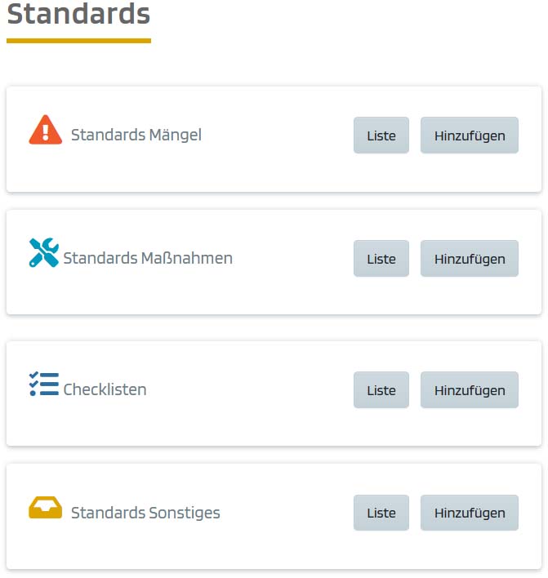
Task: Click the wrench and screwdriver icon
Action: click(x=43, y=253)
